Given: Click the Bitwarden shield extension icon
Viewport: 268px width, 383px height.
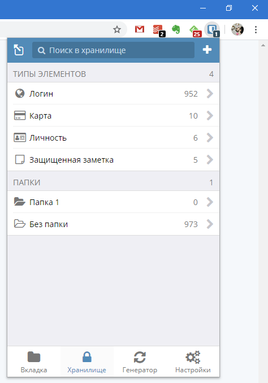Looking at the screenshot, I should pyautogui.click(x=212, y=29).
